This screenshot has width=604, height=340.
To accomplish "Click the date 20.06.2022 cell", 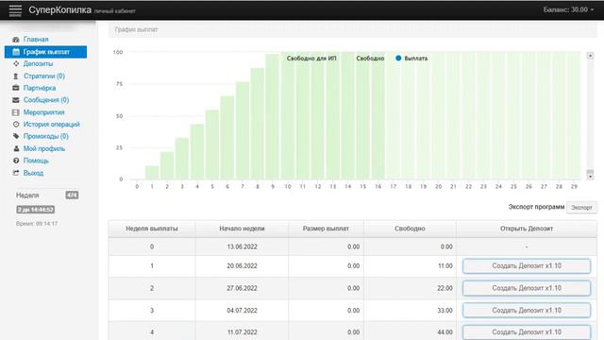I will coord(242,266).
